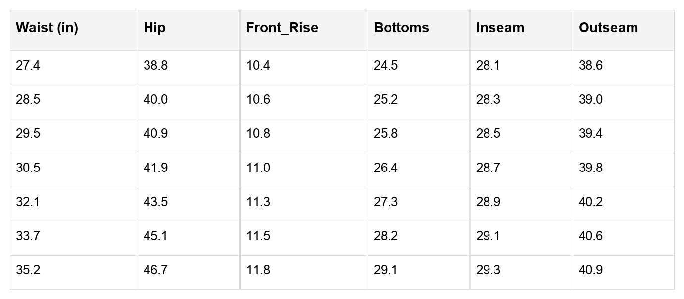This screenshot has height=299, width=684.
Task: Click the front rise value 10.8
Action: (x=258, y=134)
